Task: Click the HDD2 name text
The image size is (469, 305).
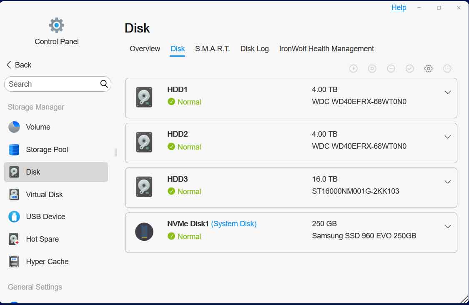Action: tap(177, 134)
